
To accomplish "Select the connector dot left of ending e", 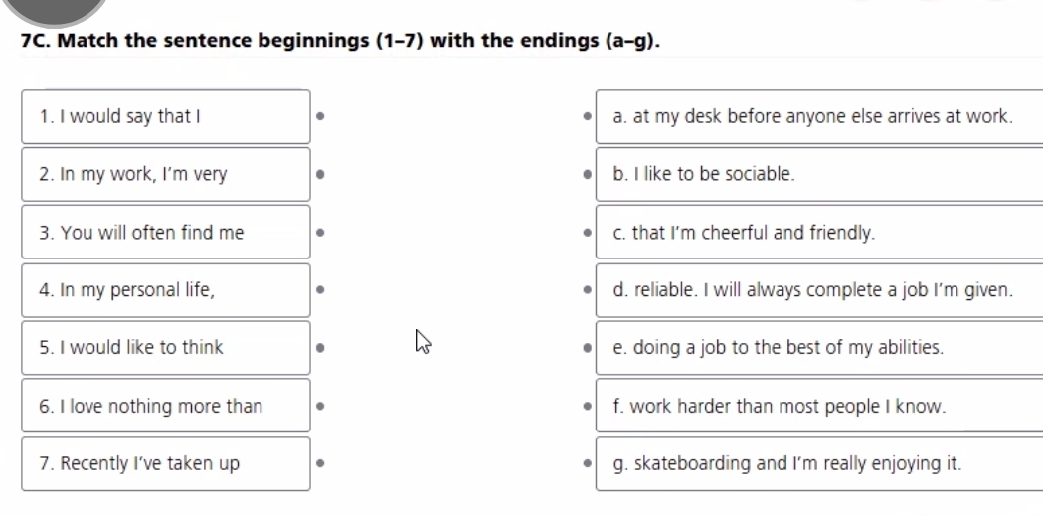I will pos(587,348).
